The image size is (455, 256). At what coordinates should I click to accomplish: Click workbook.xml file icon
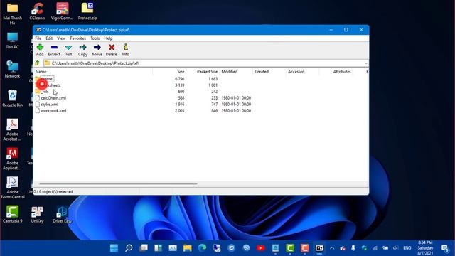(38, 111)
